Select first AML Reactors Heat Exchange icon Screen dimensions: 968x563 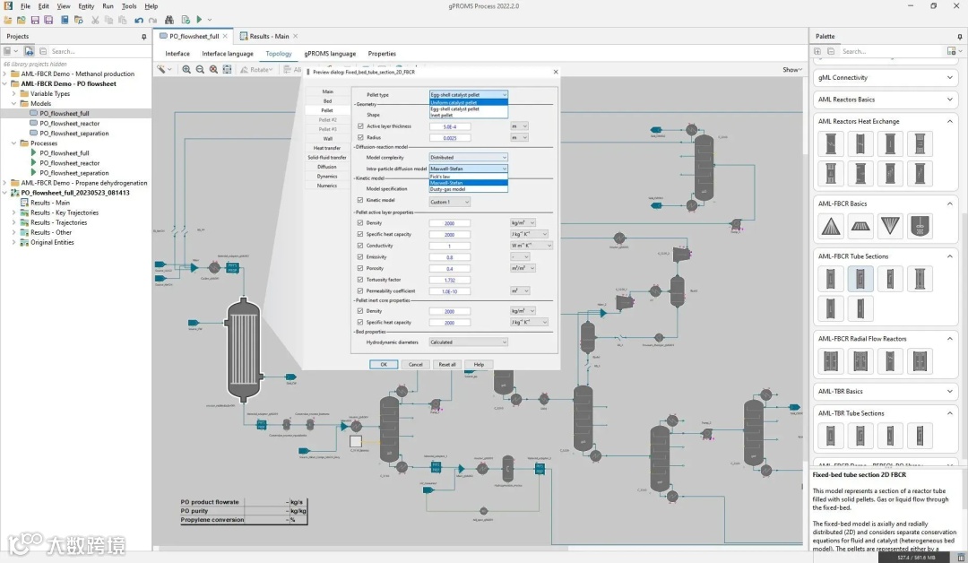[831, 143]
